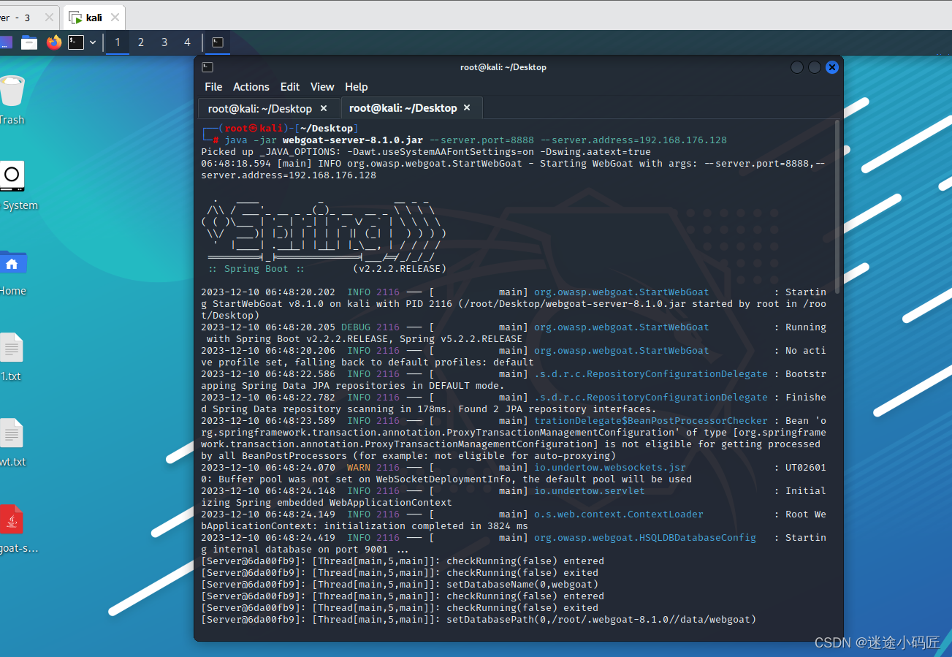Click the setDatabasePath log line

tap(479, 620)
